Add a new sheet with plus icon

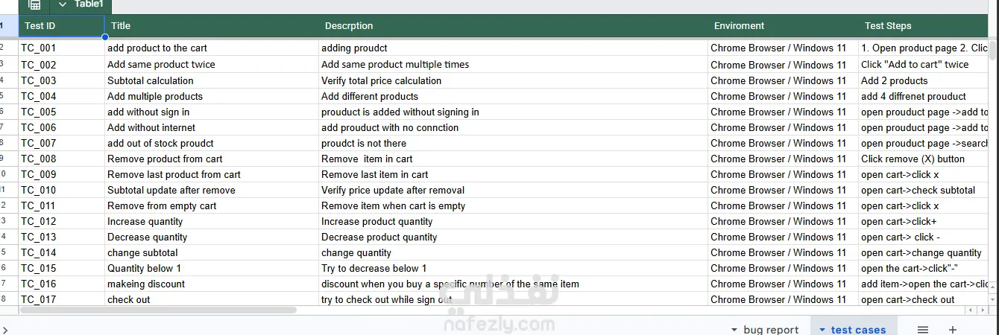(952, 329)
